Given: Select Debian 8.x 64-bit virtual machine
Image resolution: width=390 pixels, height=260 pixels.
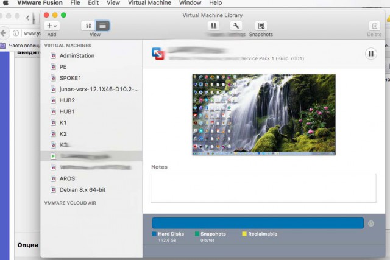Looking at the screenshot, I should click(91, 189).
